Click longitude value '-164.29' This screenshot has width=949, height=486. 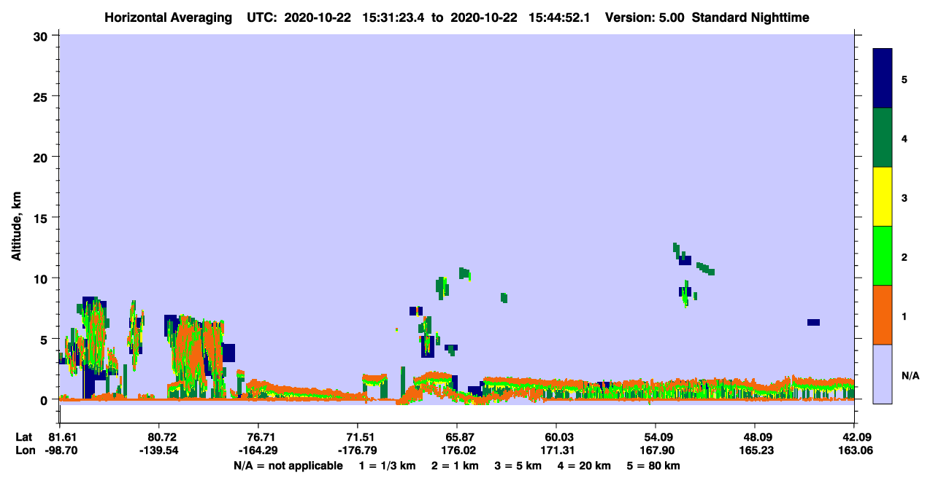click(x=258, y=450)
